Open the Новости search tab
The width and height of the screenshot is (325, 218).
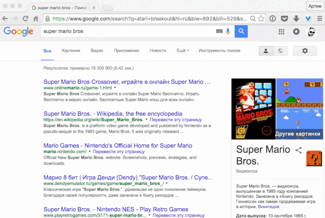(158, 50)
